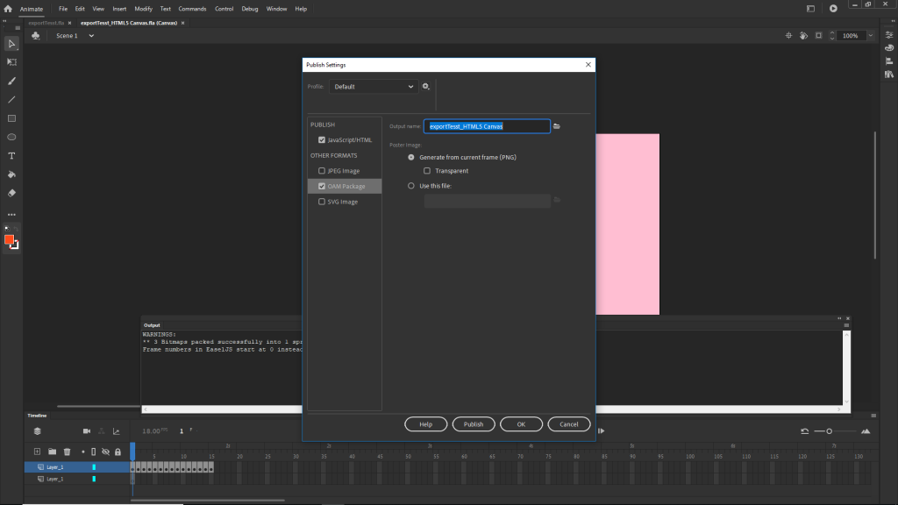This screenshot has width=898, height=505.
Task: Select the Eraser tool
Action: [12, 192]
